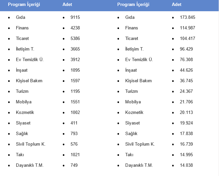The image size is (219, 176).
Task: Select Kozmetik beside 20.113
Action: coord(134,112)
